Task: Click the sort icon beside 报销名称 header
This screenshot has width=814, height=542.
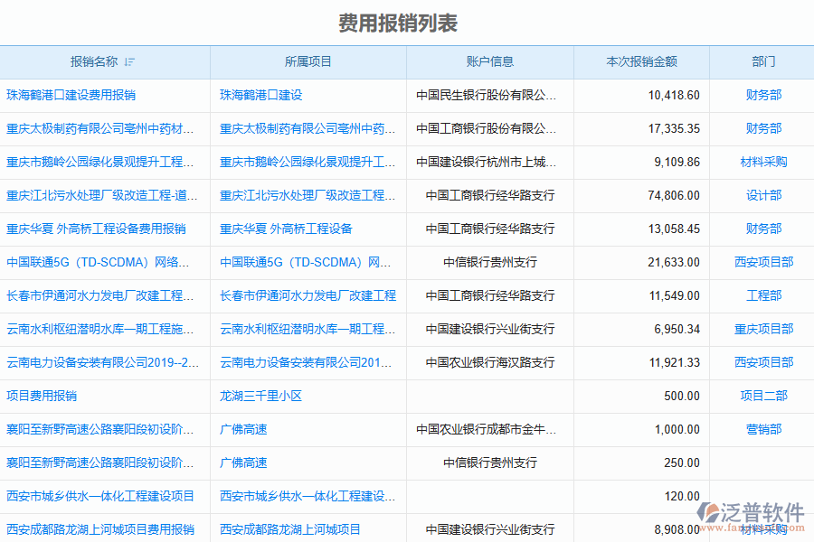Action: tap(129, 62)
